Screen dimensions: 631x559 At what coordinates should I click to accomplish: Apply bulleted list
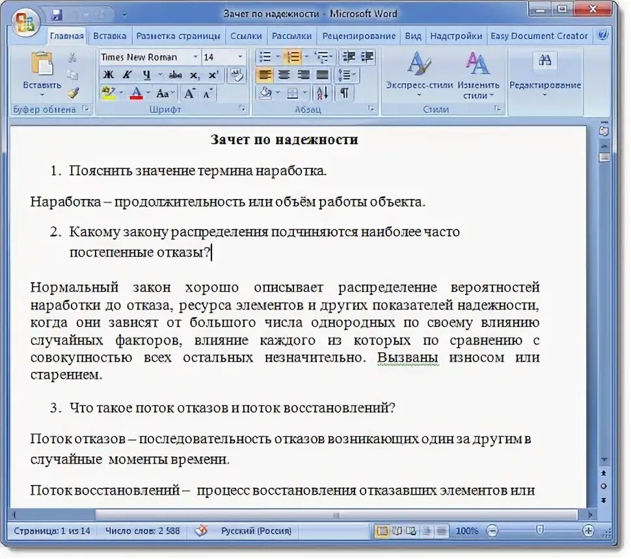265,57
